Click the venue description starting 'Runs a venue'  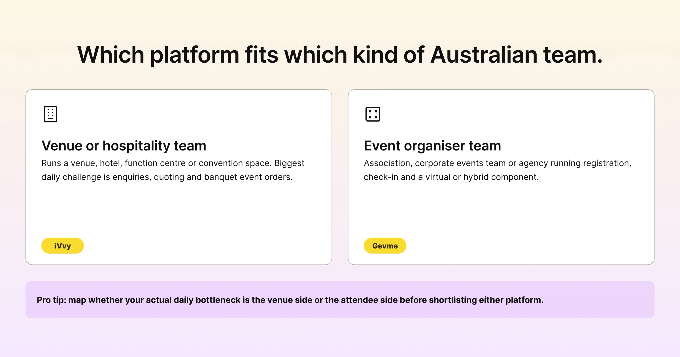[173, 170]
